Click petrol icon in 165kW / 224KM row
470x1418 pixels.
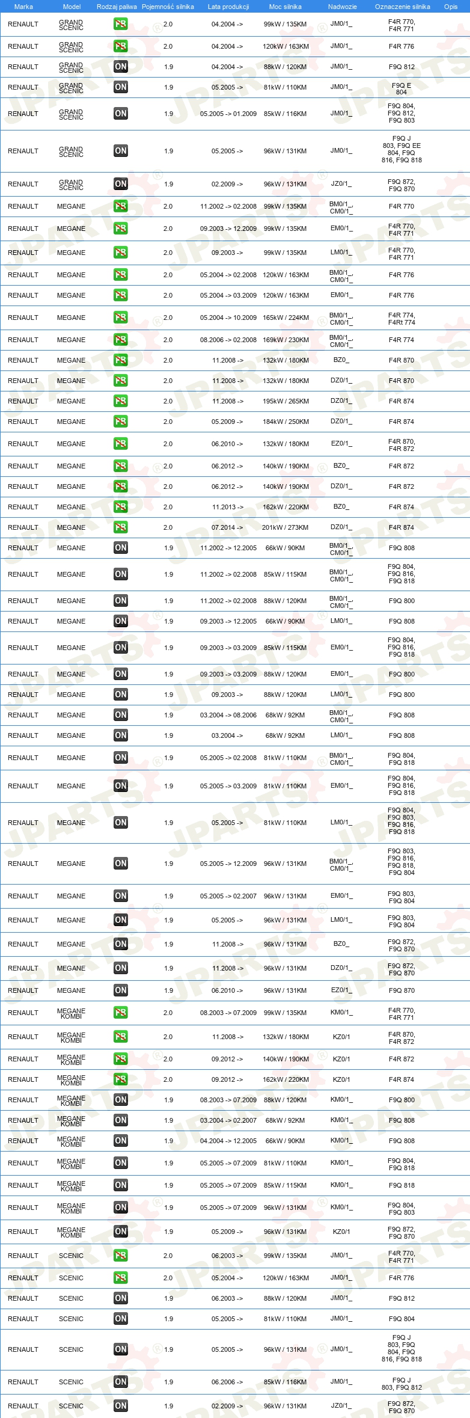coord(121,318)
